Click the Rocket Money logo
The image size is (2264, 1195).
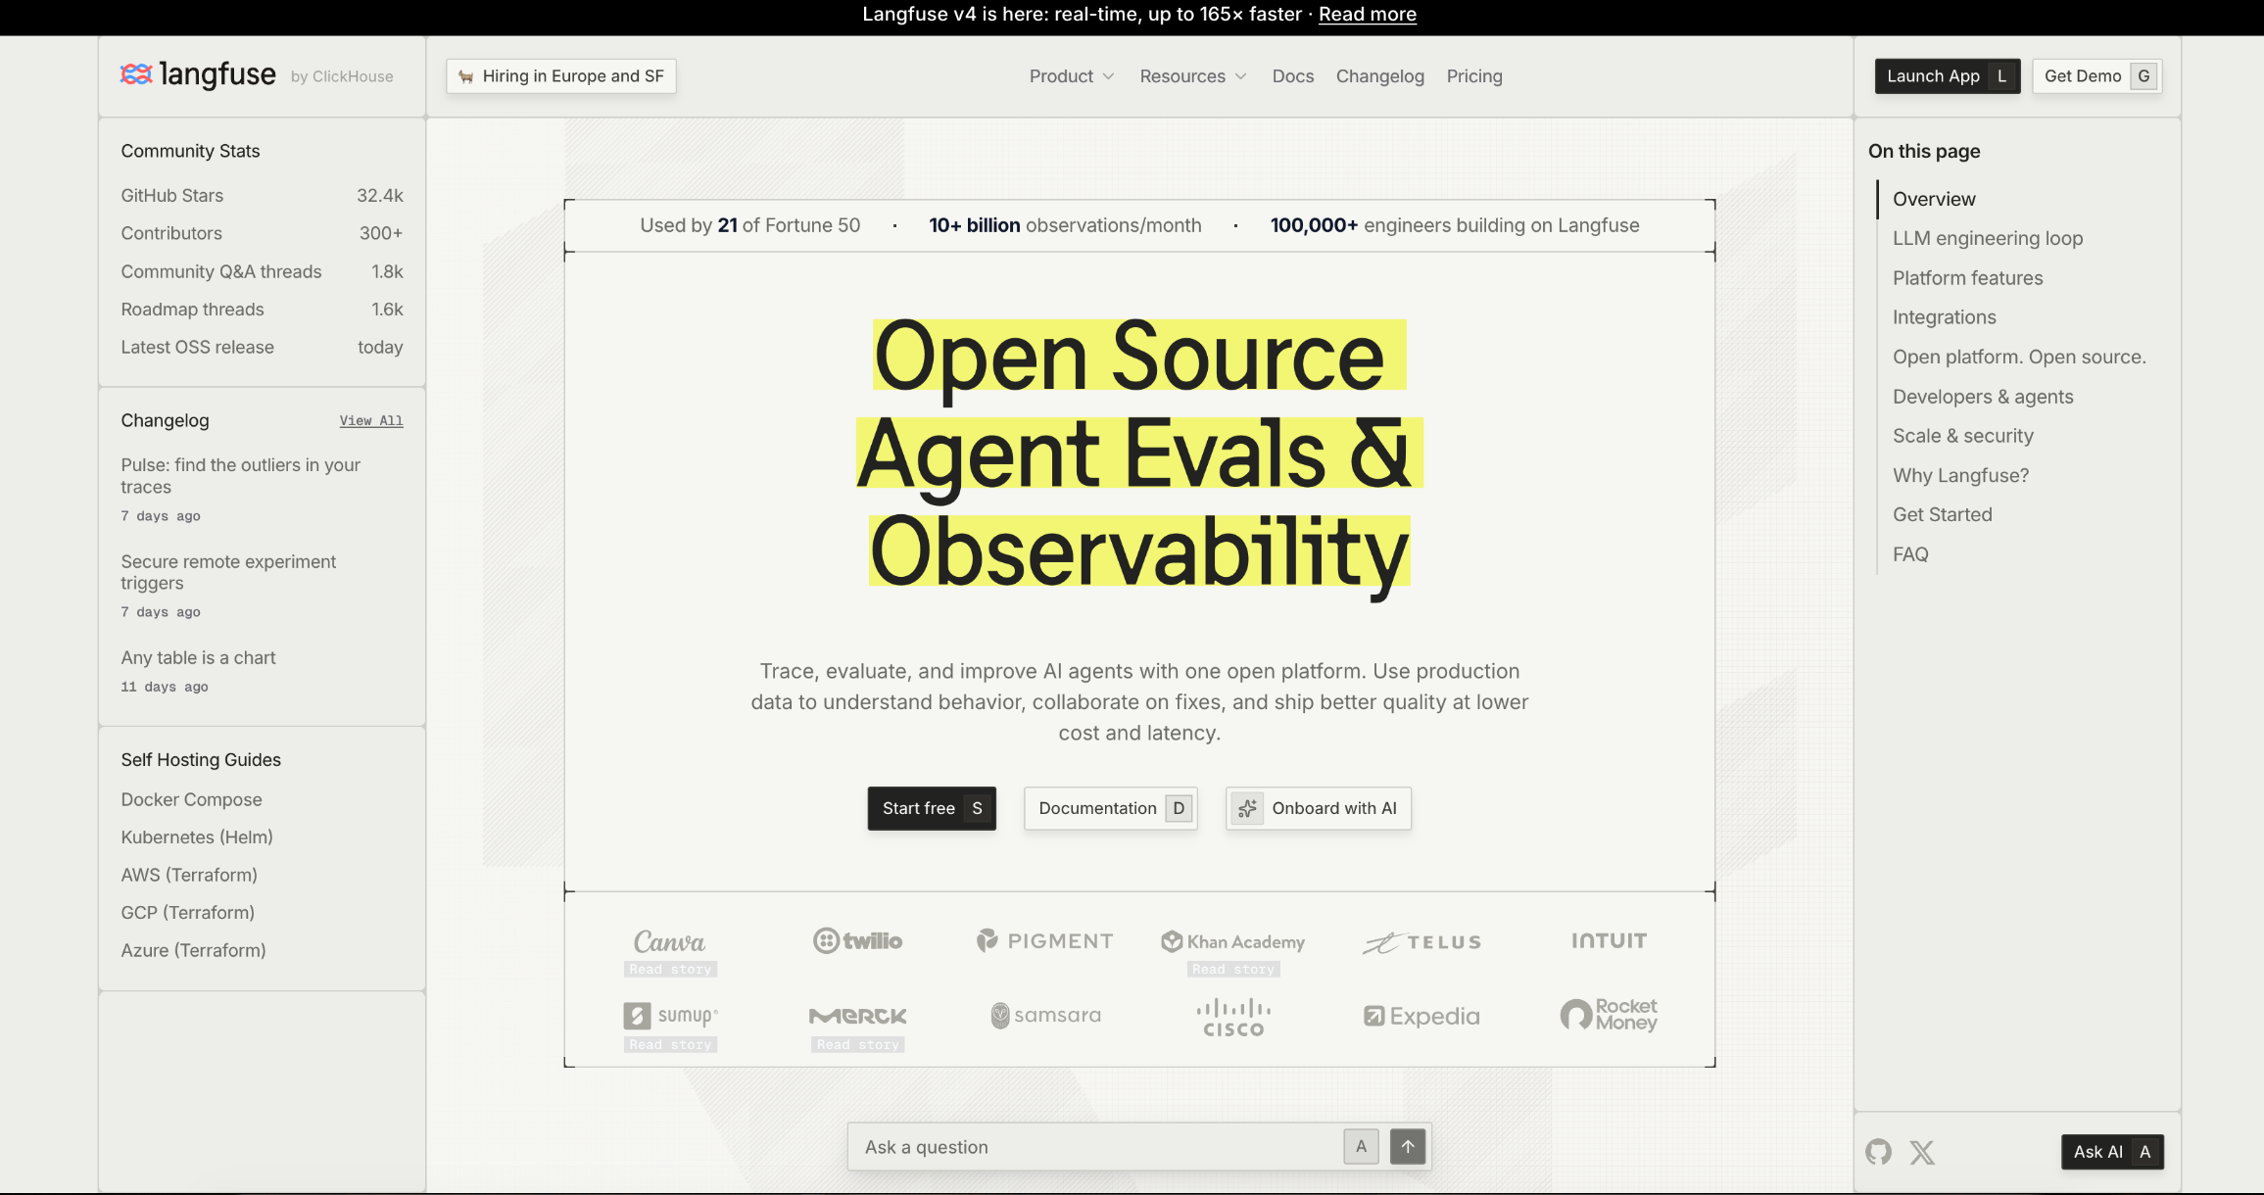click(x=1609, y=1015)
